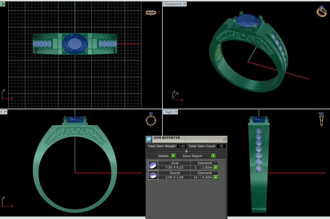Click the front view ring icon
The image size is (330, 219).
click(151, 119)
